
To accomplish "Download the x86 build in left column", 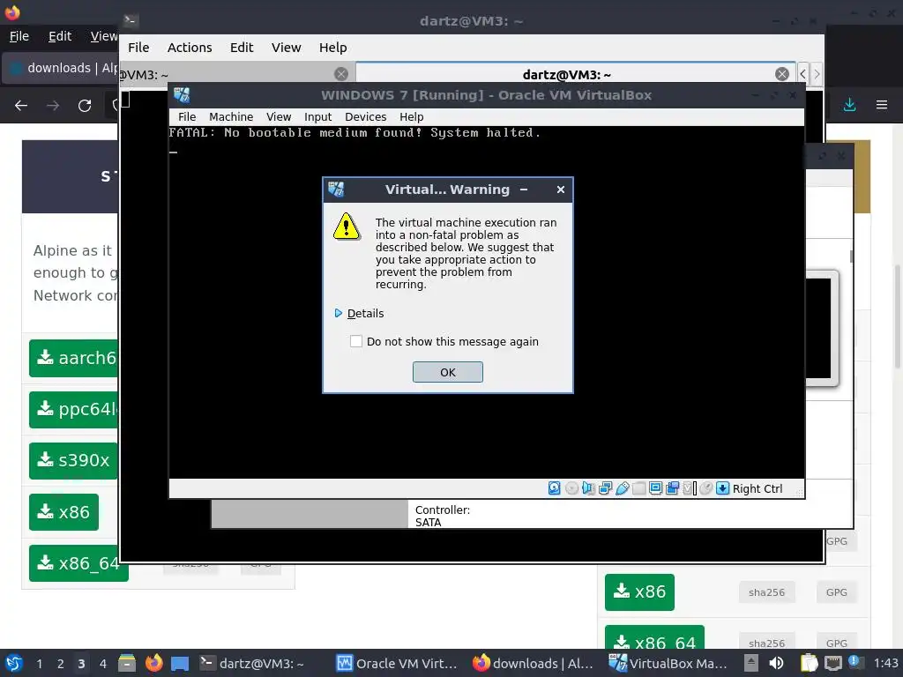I will pyautogui.click(x=63, y=512).
